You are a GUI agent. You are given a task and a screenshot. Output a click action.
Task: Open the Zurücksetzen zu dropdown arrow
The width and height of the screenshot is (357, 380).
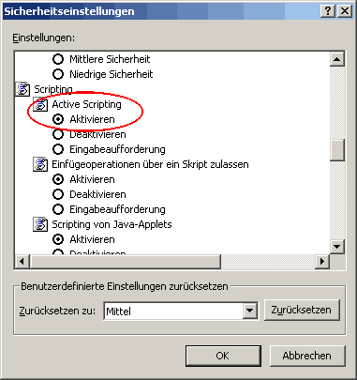(250, 311)
